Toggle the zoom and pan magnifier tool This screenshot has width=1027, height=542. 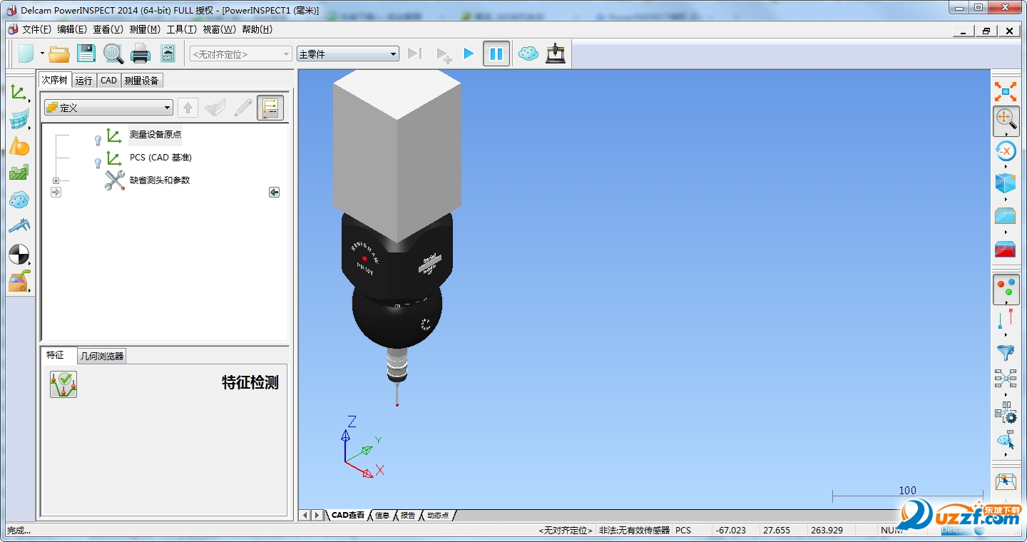pyautogui.click(x=1006, y=120)
